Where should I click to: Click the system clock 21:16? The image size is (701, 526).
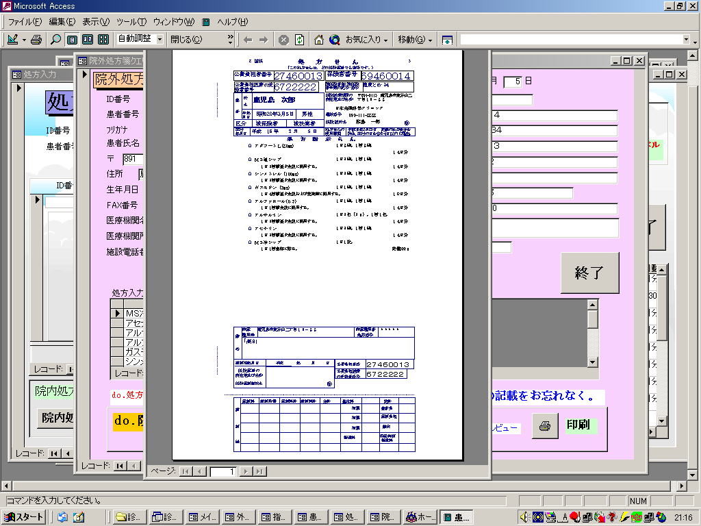point(683,518)
